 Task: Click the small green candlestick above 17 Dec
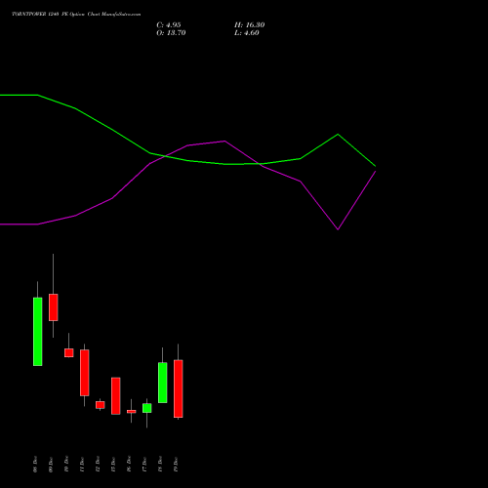point(147,408)
